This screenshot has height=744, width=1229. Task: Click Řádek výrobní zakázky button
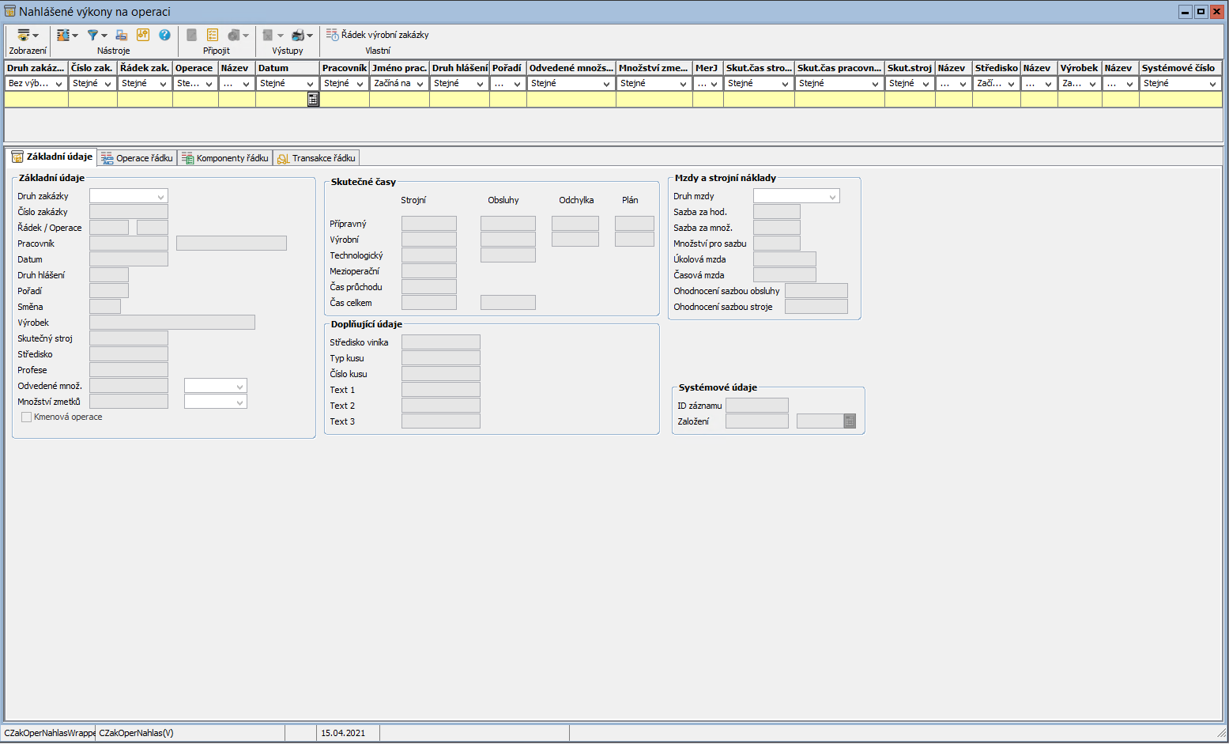pyautogui.click(x=378, y=35)
